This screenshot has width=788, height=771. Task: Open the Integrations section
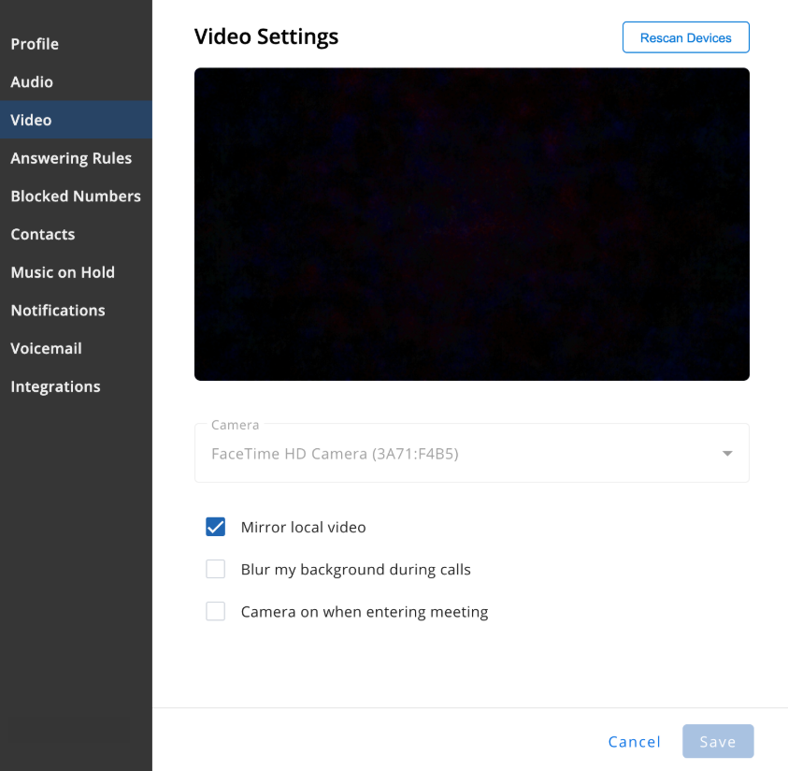76,386
